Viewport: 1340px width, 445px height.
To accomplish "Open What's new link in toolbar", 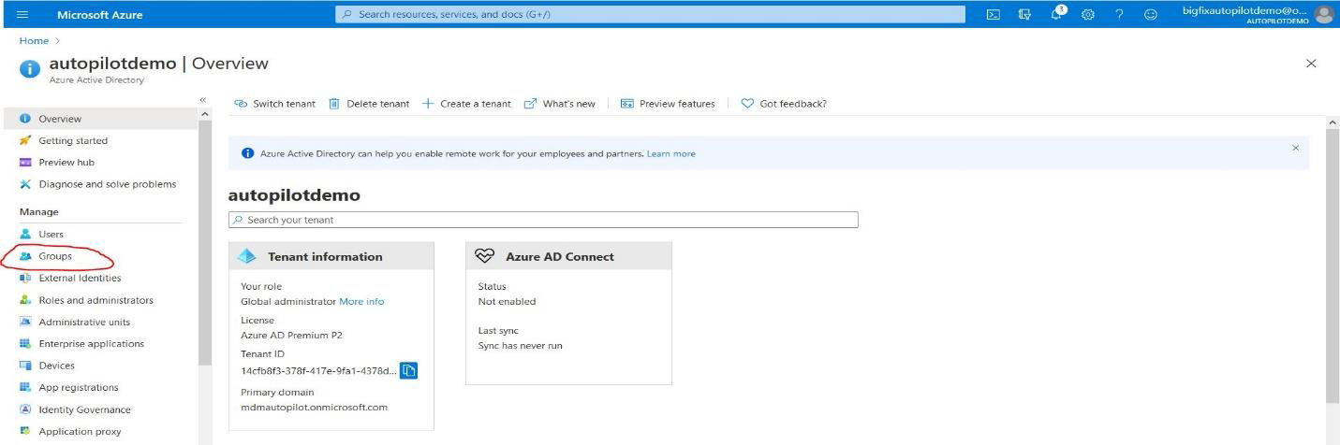I will [x=559, y=104].
